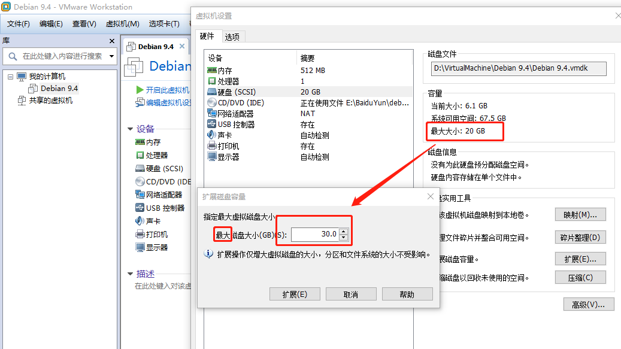Click the VMware Workstation app icon in title bar
The height and width of the screenshot is (349, 621).
(x=5, y=7)
